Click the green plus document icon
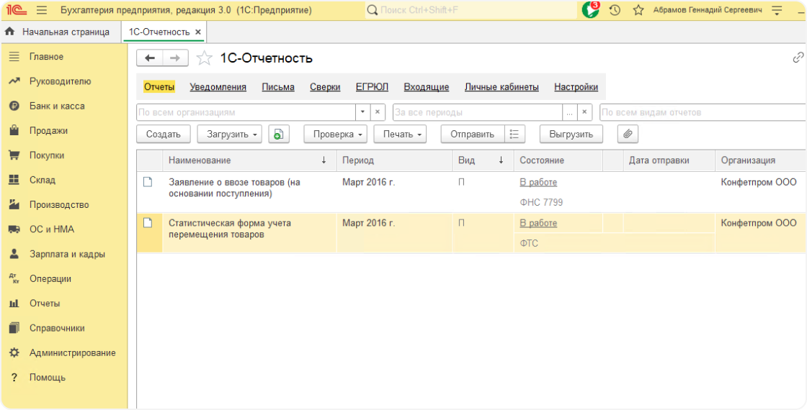The image size is (807, 410). coord(279,134)
